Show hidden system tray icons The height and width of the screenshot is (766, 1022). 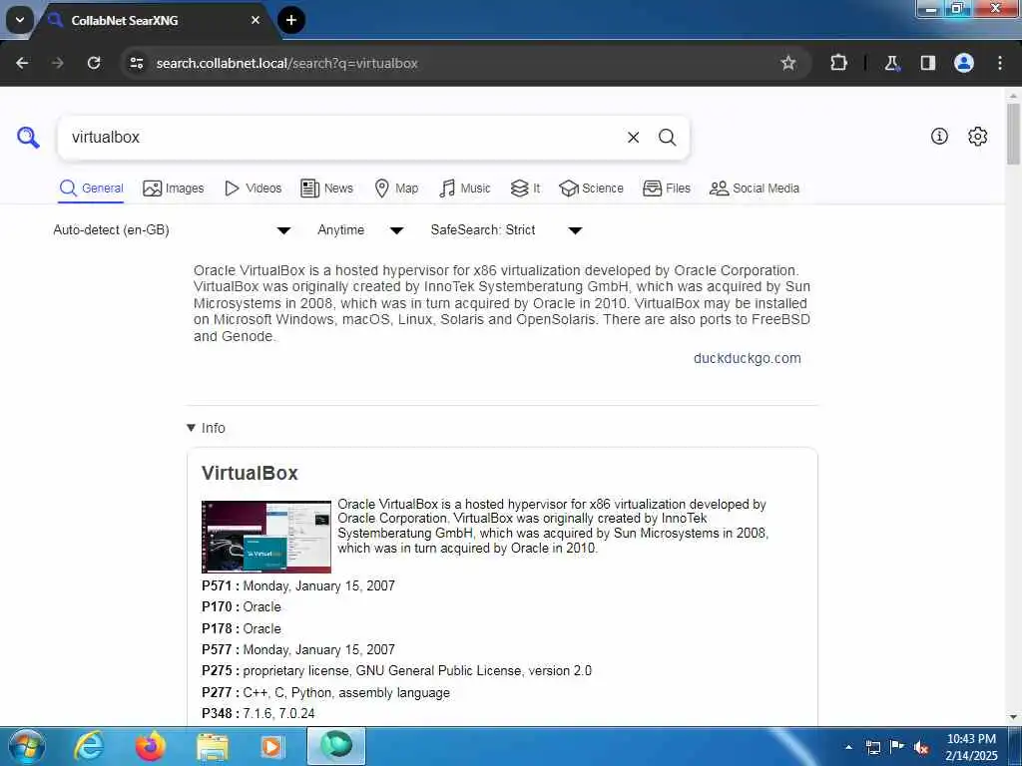coord(848,747)
